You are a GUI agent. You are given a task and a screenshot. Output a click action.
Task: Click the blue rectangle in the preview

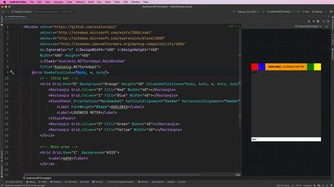click(262, 67)
